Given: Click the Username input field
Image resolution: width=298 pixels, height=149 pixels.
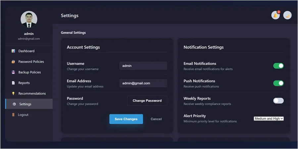Looking at the screenshot, I should [x=143, y=66].
